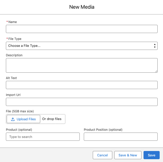Click Save & New button
163x162 pixels.
(x=128, y=155)
